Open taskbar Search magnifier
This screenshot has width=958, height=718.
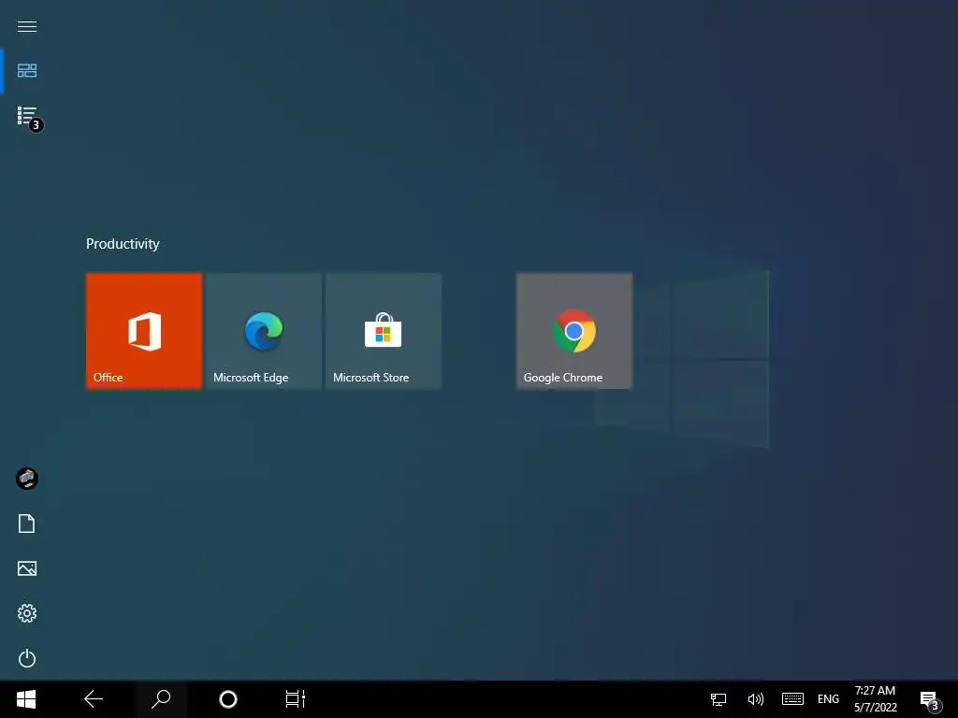(161, 699)
